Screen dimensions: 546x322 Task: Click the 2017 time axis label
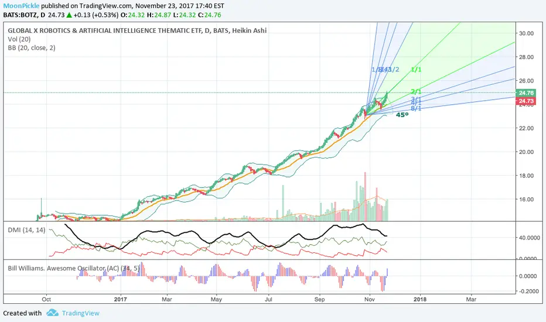(121, 299)
